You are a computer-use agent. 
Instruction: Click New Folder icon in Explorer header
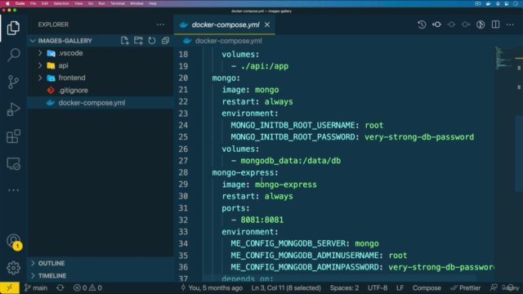138,41
